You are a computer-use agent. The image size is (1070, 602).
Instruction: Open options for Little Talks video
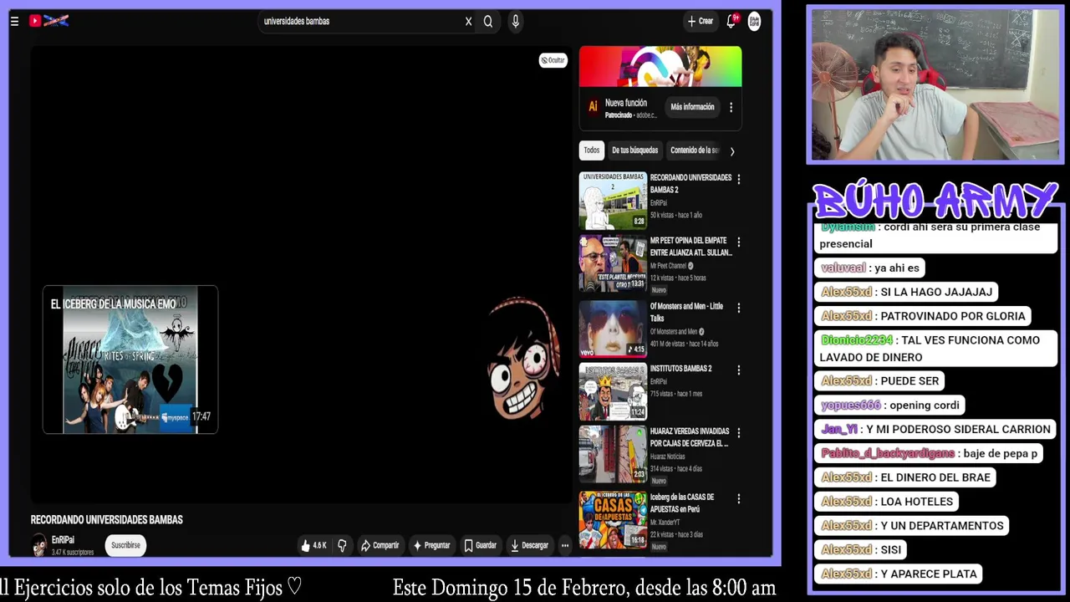pos(738,308)
